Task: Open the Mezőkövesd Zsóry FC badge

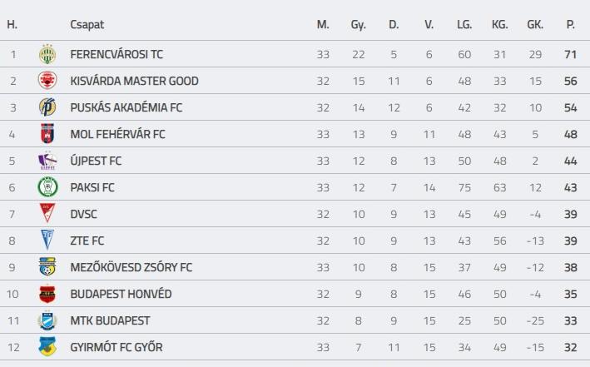Action: (47, 267)
